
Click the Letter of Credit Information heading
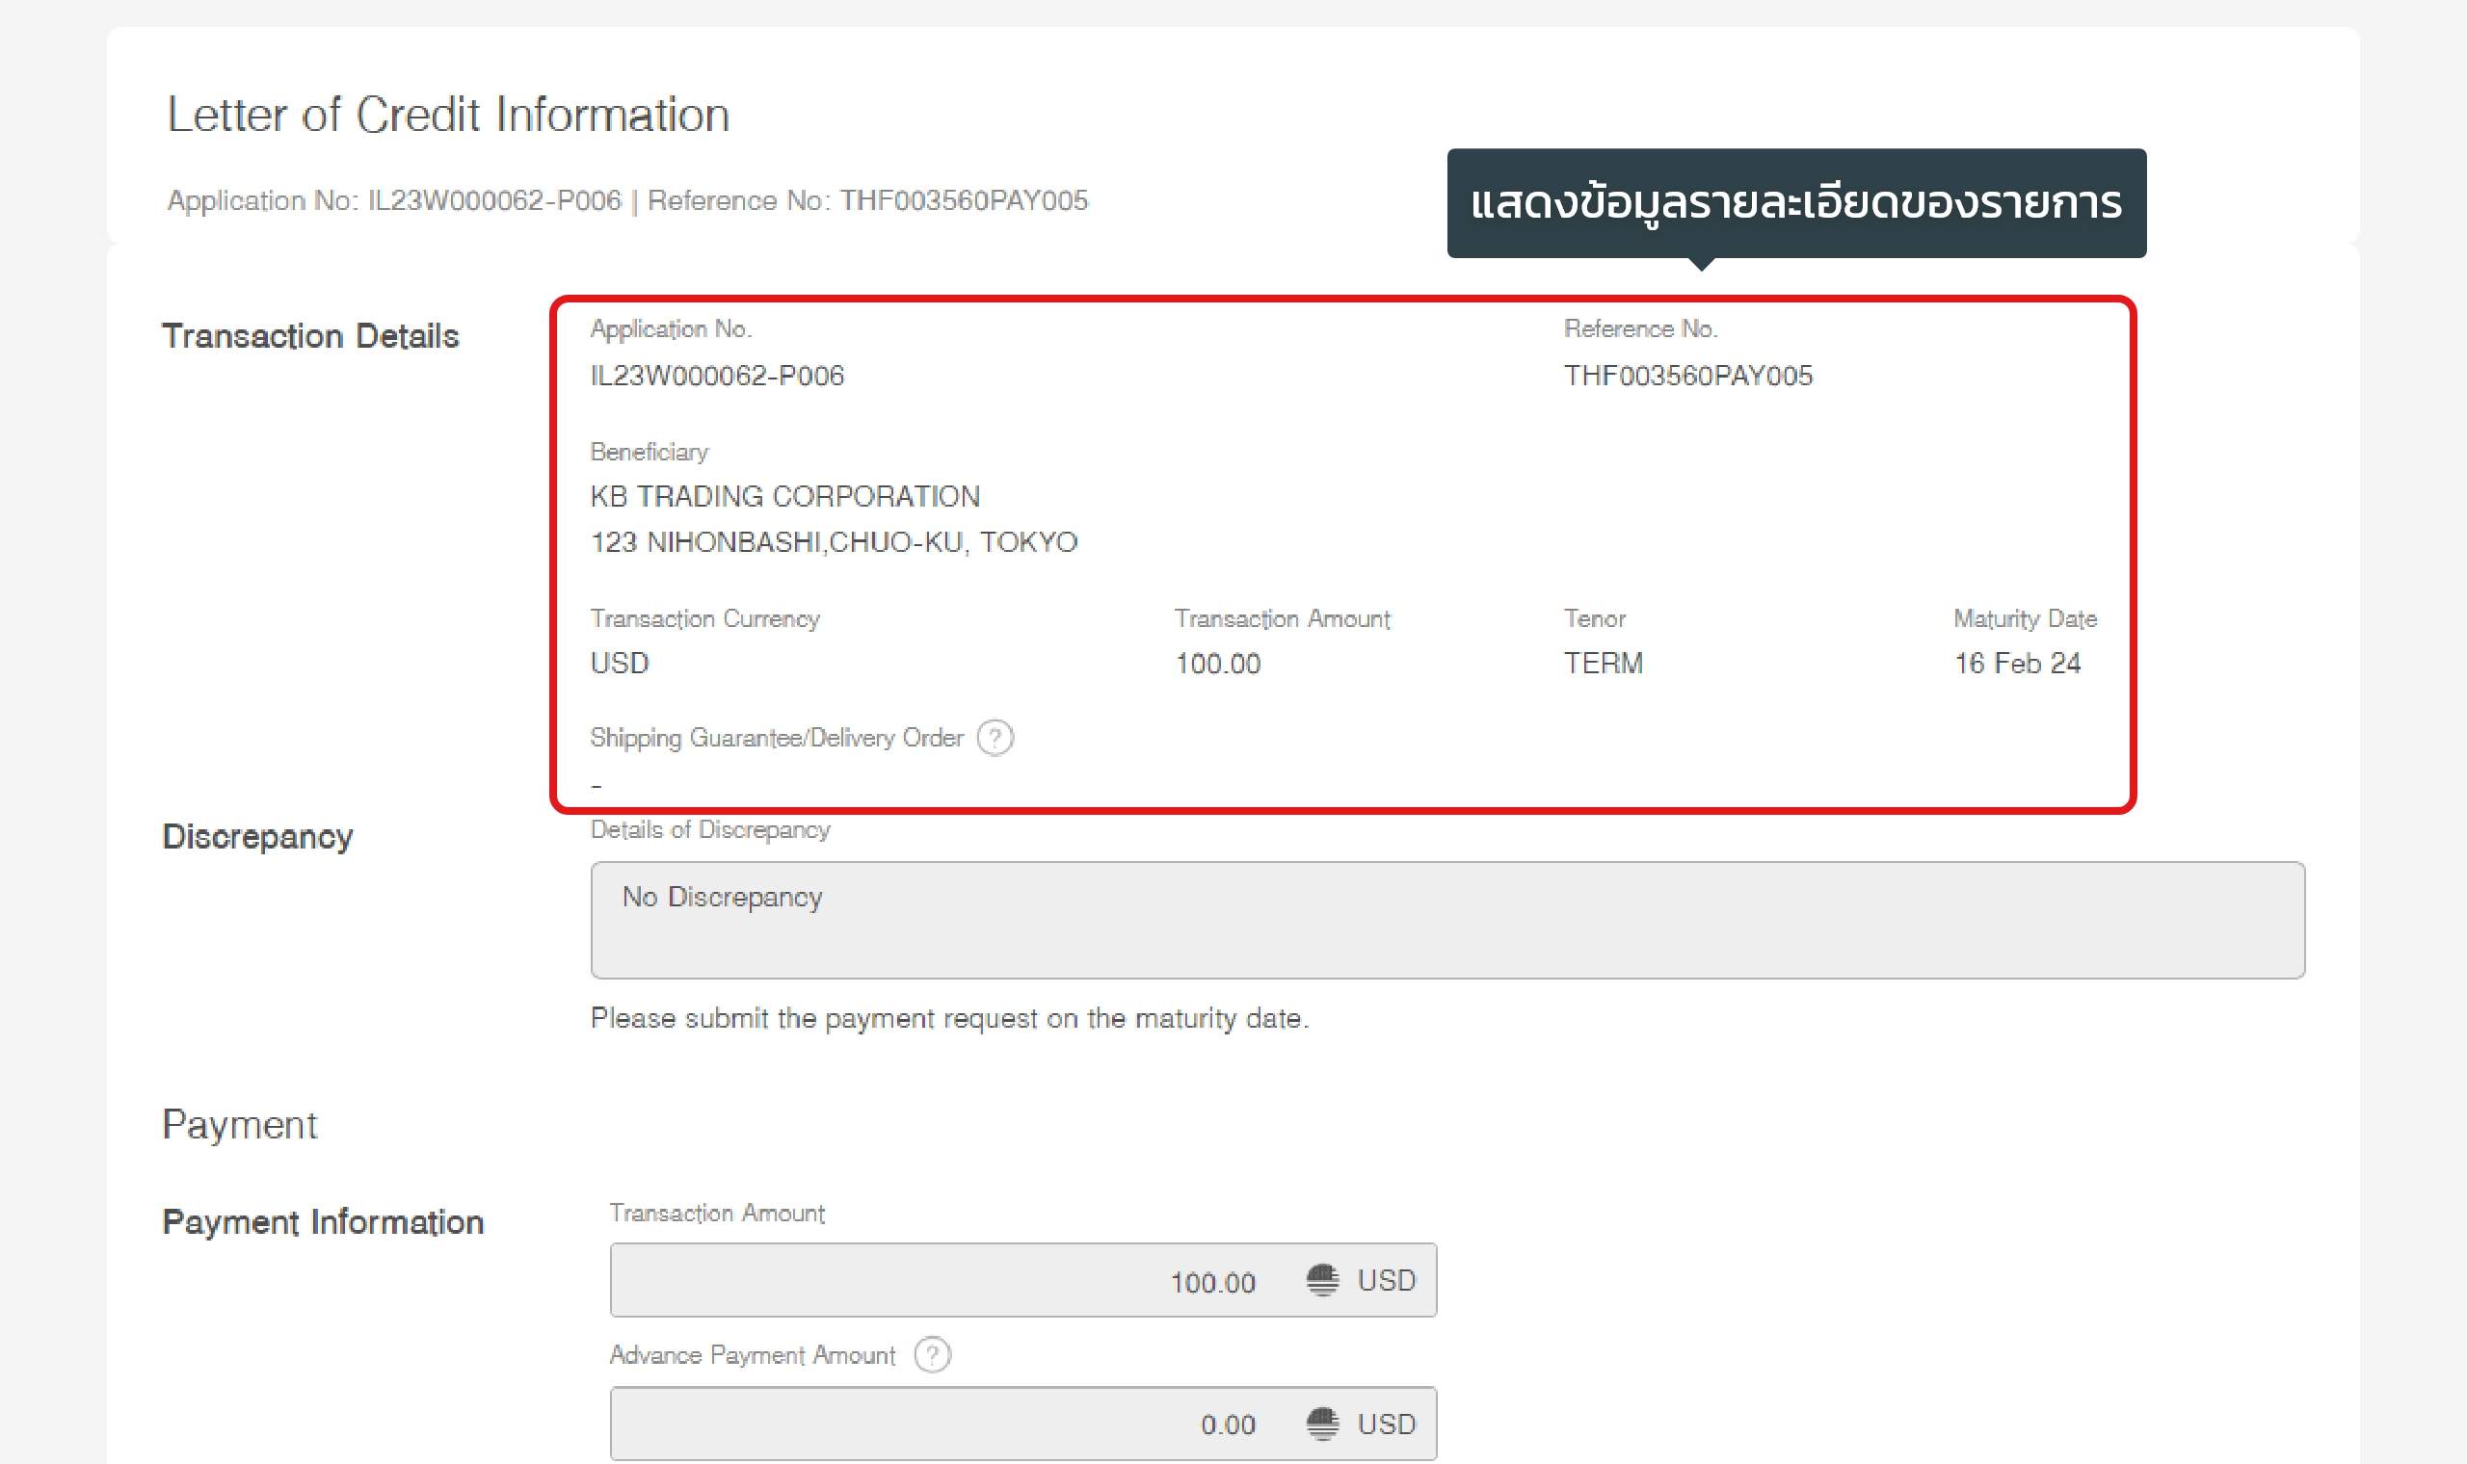[x=448, y=115]
